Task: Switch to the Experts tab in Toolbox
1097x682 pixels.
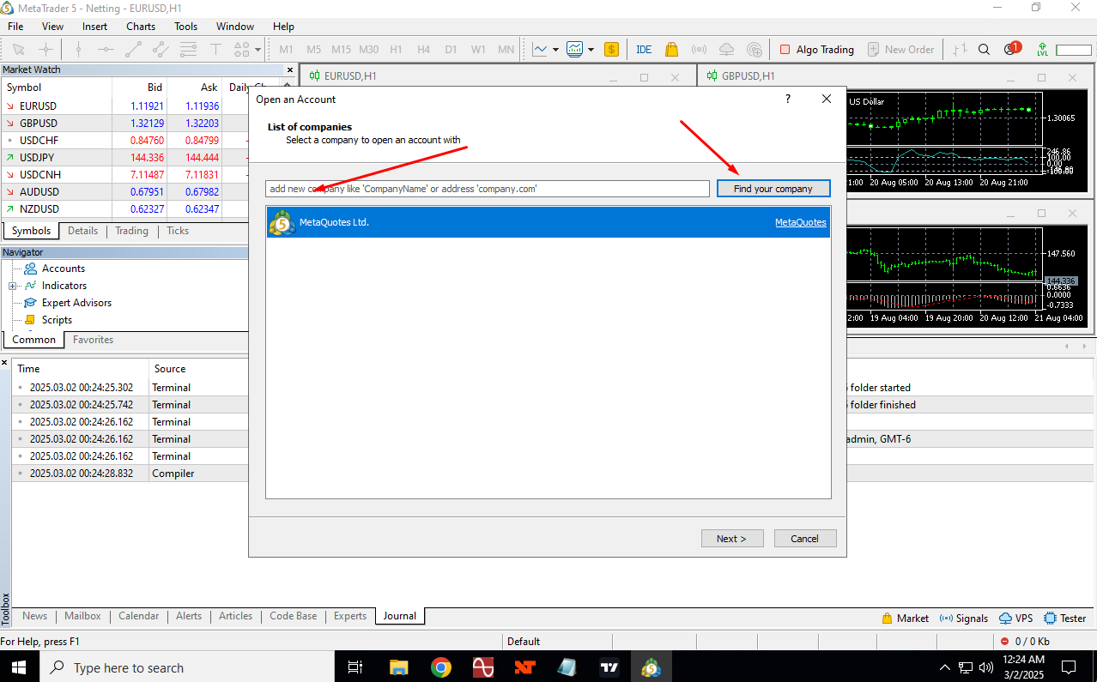Action: (350, 616)
